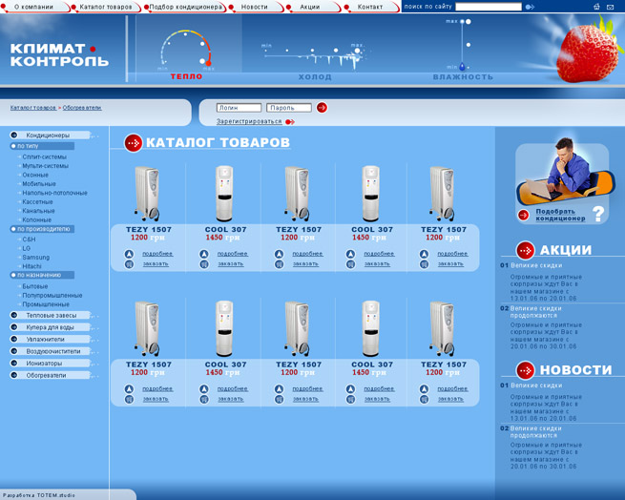Click the mail envelope icon at top right
625x500 pixels.
click(611, 7)
